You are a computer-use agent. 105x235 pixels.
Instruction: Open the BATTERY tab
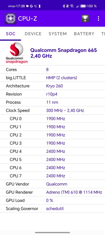(x=84, y=34)
